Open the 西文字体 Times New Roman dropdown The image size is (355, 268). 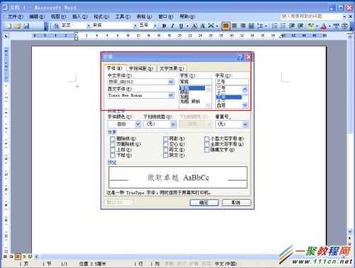(x=171, y=95)
